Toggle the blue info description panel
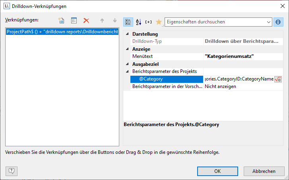 click(x=278, y=22)
